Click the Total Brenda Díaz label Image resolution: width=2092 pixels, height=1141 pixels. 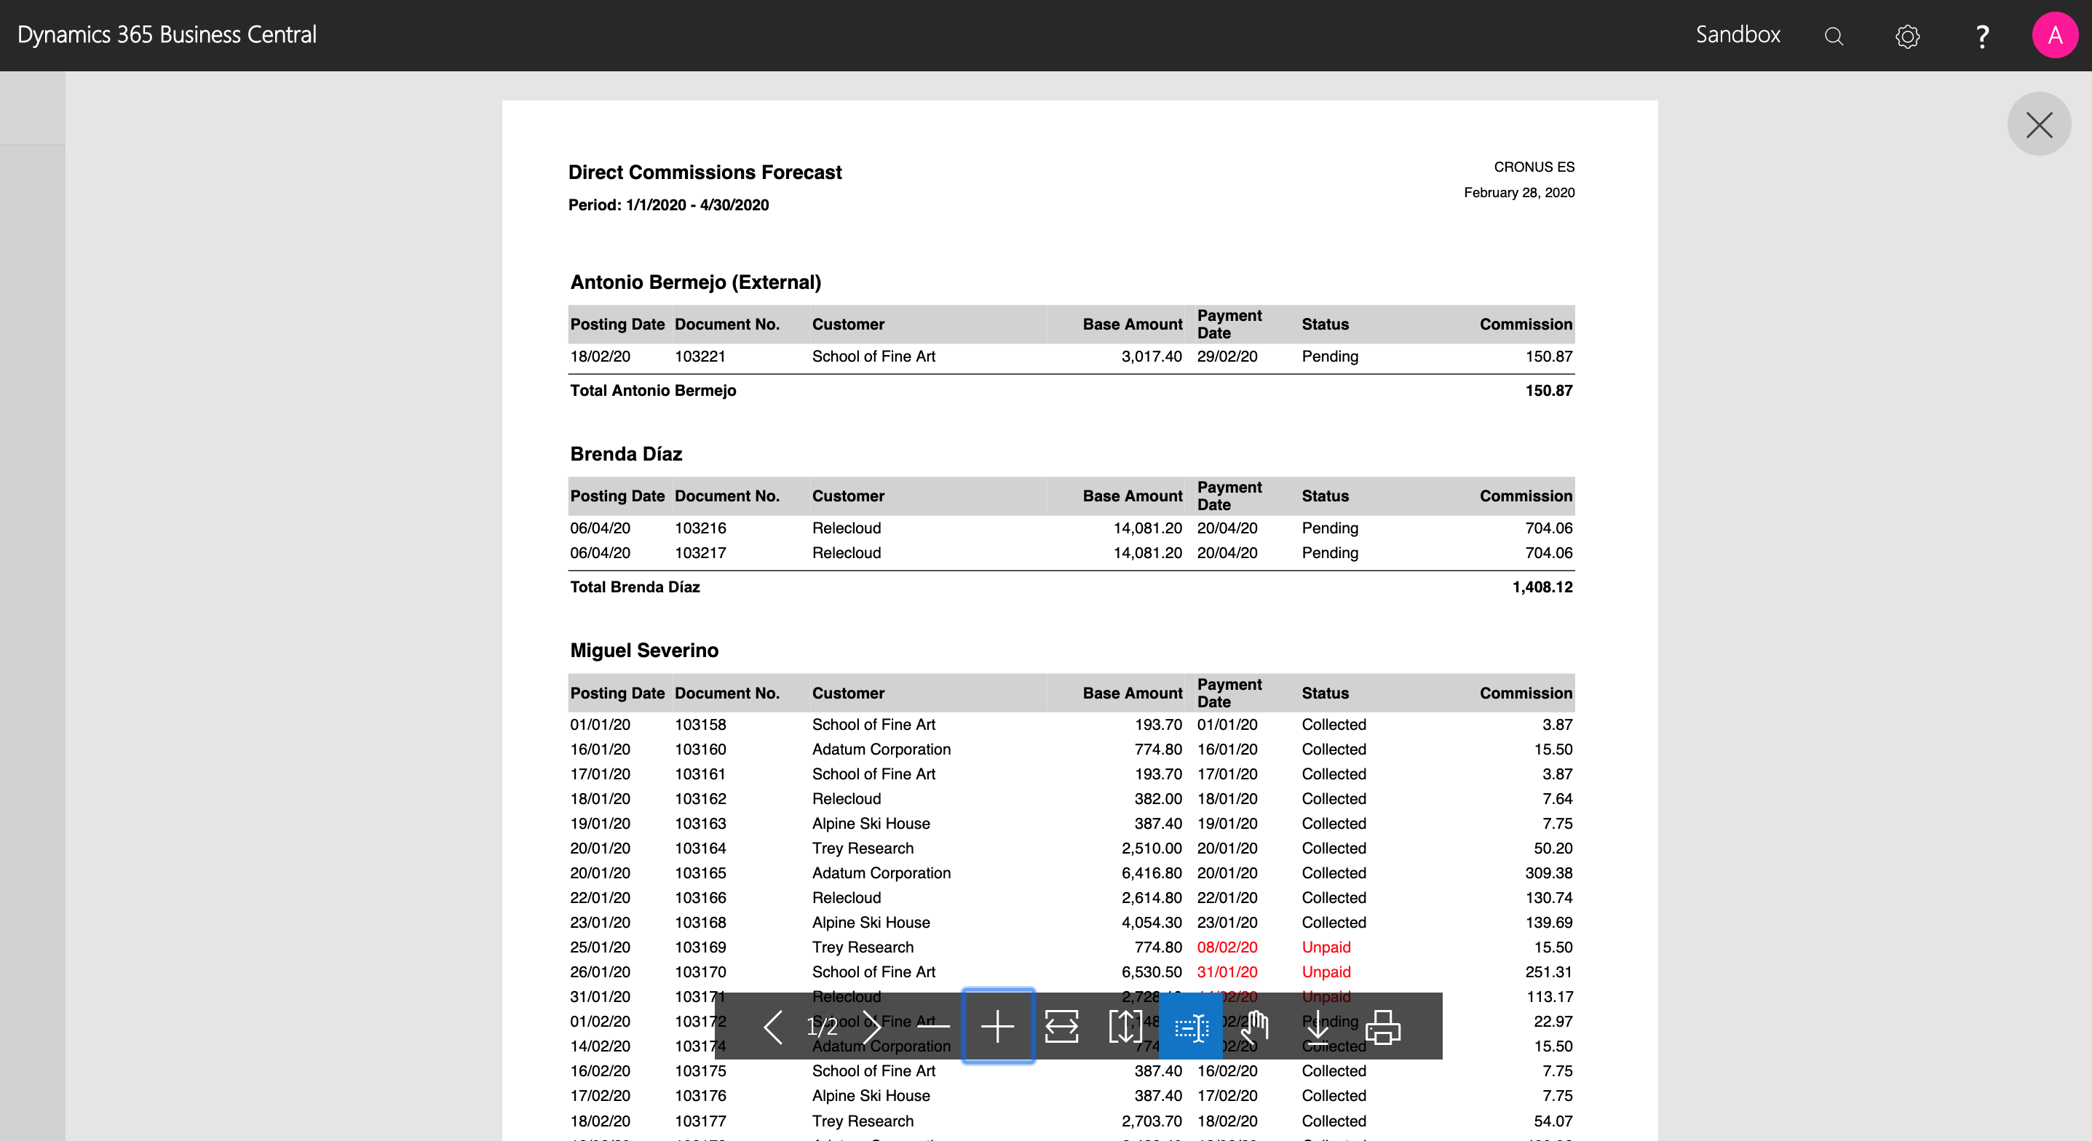point(634,587)
